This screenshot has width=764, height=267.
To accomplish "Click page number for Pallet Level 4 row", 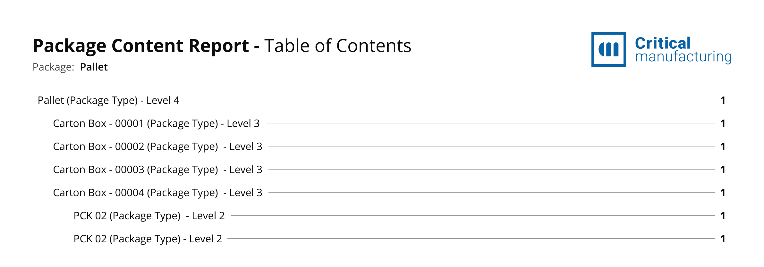I will coord(723,100).
